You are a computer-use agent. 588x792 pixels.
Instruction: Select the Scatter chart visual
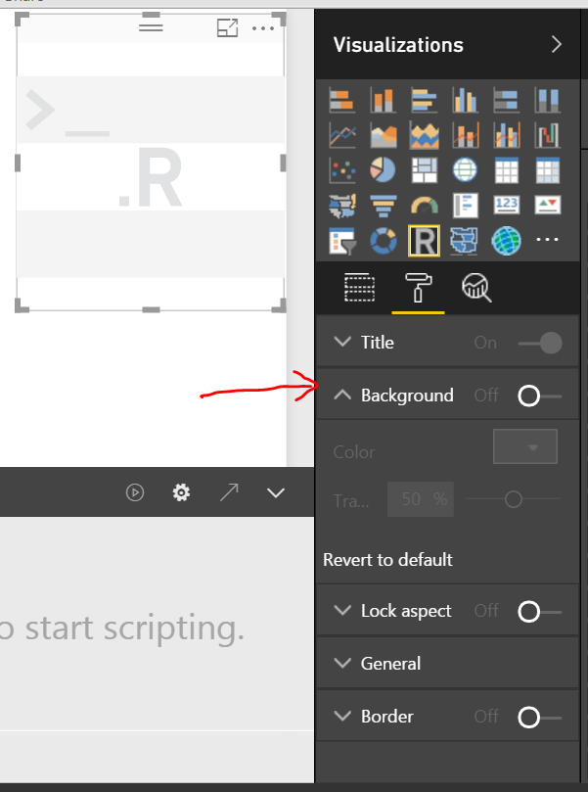[x=341, y=170]
